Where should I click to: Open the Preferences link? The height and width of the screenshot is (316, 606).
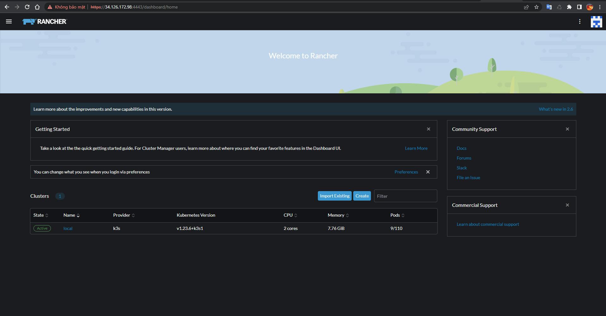point(406,172)
